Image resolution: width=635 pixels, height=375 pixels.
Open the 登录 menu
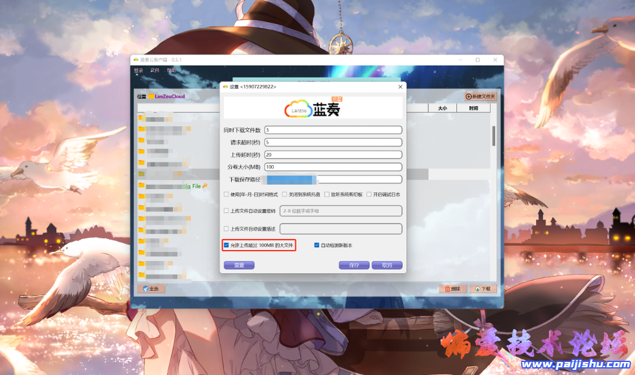point(139,70)
